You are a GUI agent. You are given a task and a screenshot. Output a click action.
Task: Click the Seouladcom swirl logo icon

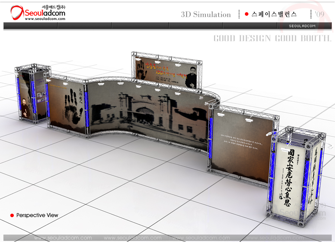17,12
